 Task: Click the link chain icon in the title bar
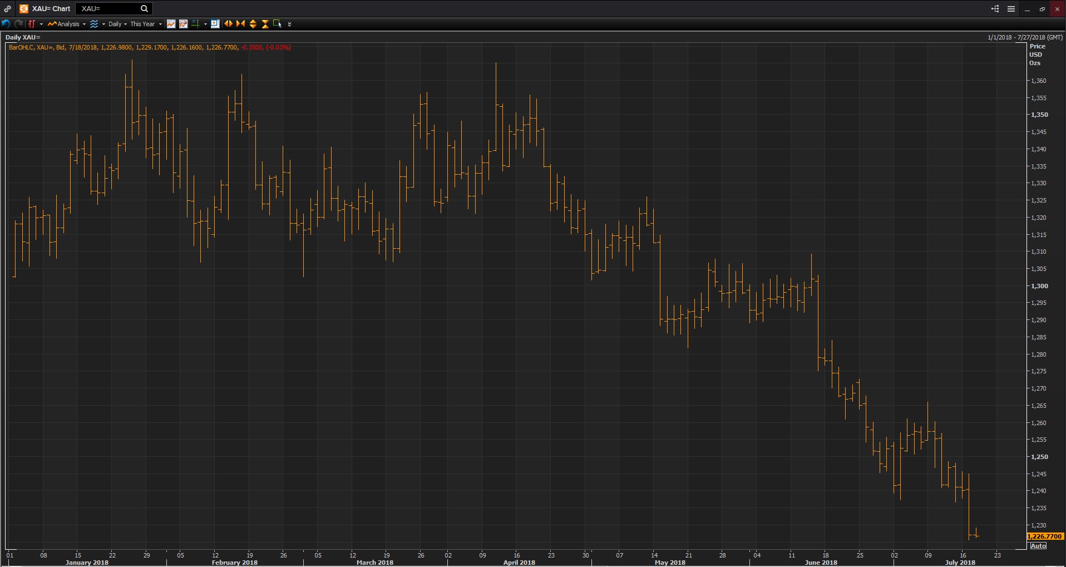(x=8, y=9)
